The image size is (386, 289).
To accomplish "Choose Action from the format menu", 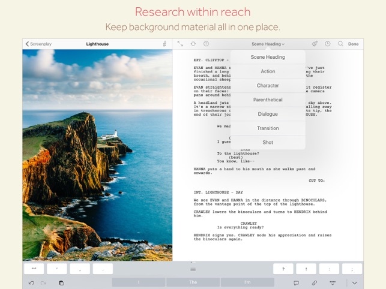I will [x=268, y=71].
